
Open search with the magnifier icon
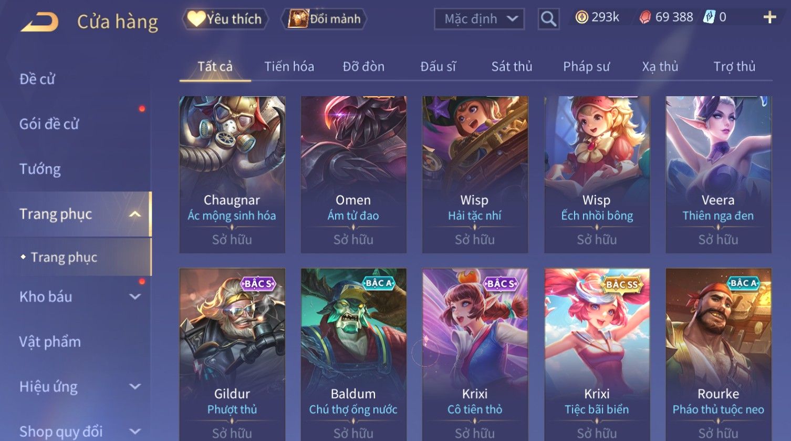548,19
